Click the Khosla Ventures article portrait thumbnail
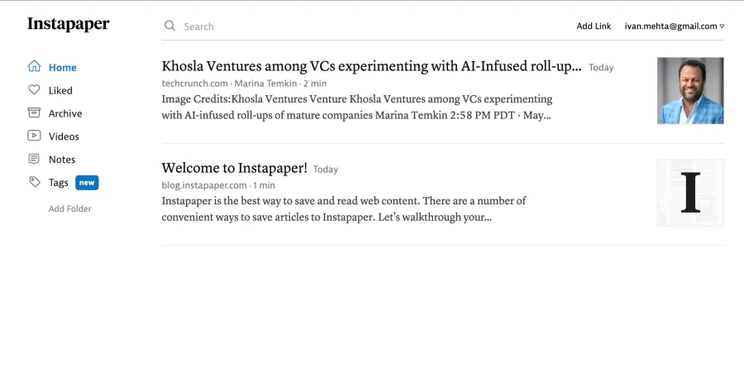 pyautogui.click(x=690, y=91)
